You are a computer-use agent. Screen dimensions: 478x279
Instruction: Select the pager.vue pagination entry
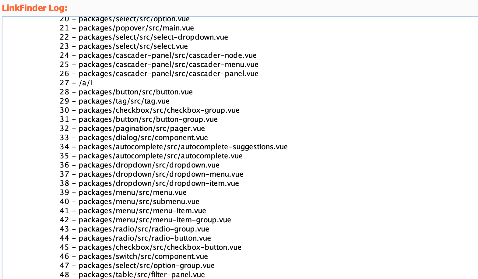point(142,129)
